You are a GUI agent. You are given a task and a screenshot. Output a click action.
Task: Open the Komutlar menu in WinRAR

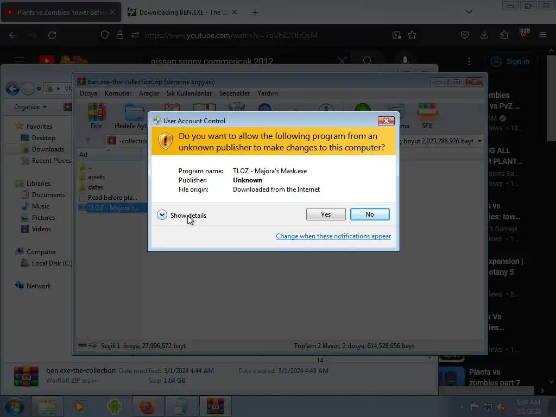pos(118,93)
